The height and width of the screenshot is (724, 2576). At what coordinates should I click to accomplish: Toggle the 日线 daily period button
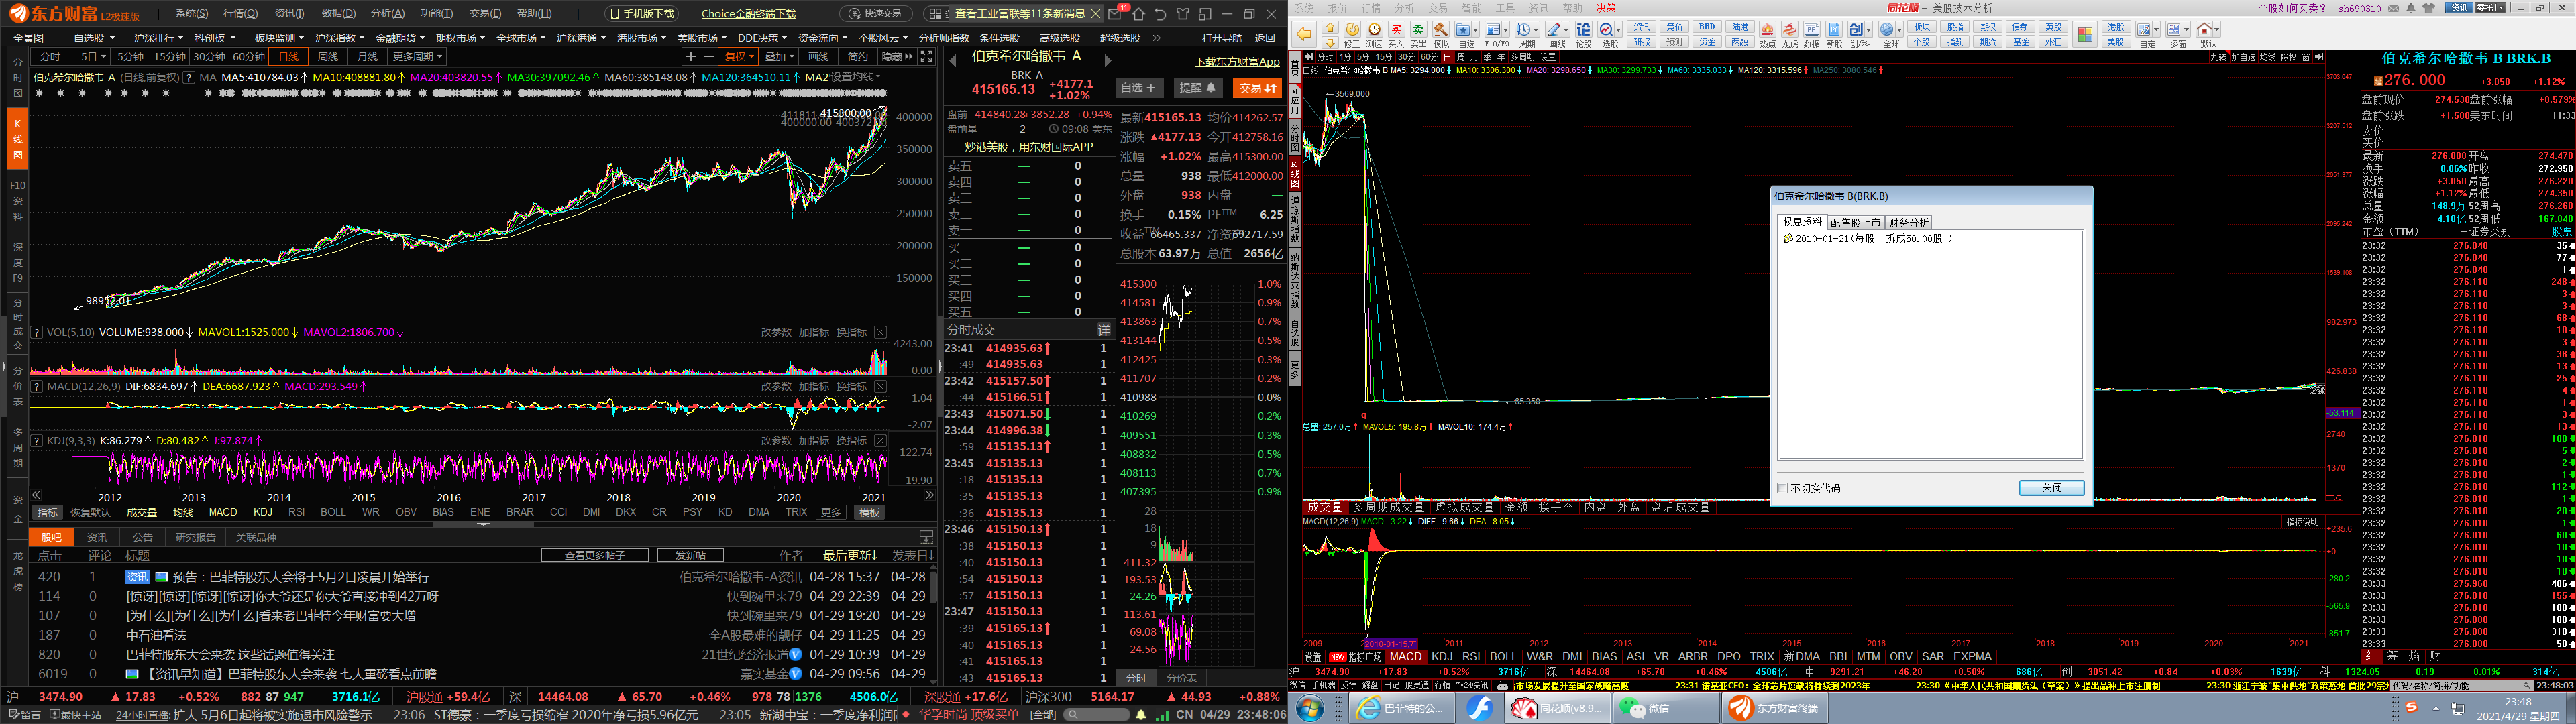(289, 57)
